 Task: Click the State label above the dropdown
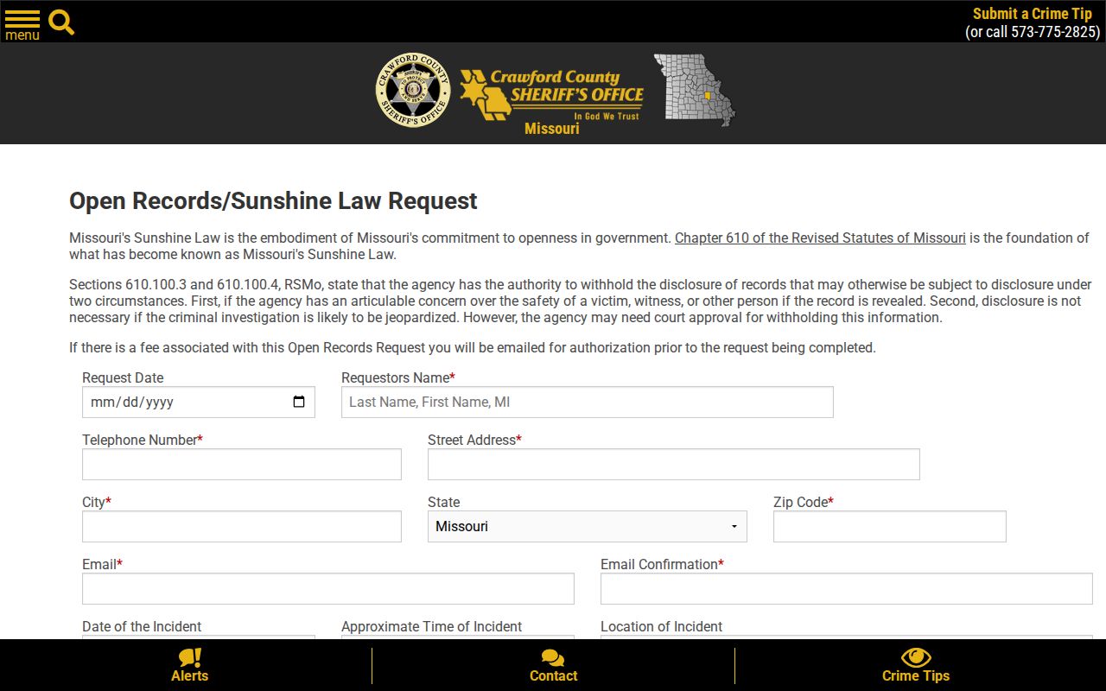tap(444, 502)
